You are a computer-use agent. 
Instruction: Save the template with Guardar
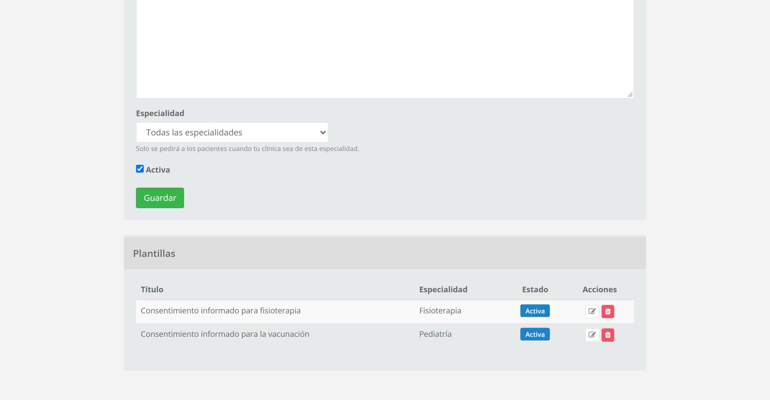tap(160, 198)
